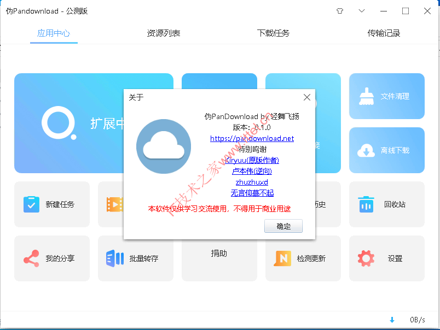The height and width of the screenshot is (330, 440).
Task: Click 检测更新 label text
Action: [311, 258]
